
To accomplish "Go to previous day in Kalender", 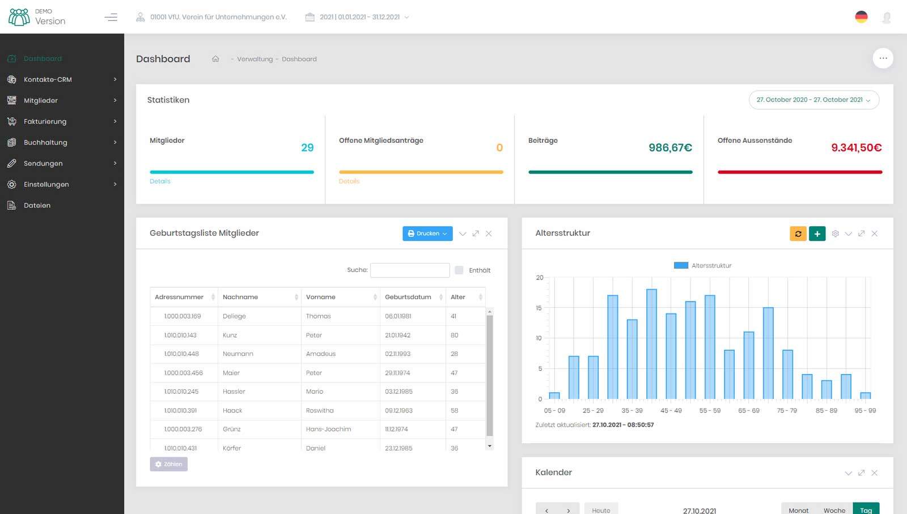I will [546, 509].
